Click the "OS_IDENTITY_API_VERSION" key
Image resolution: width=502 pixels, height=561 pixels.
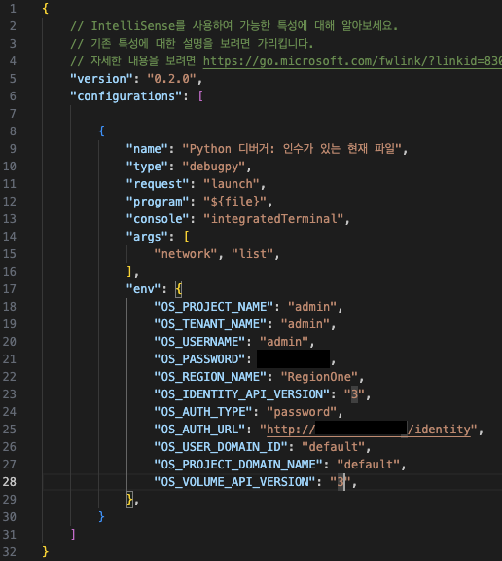[x=241, y=394]
